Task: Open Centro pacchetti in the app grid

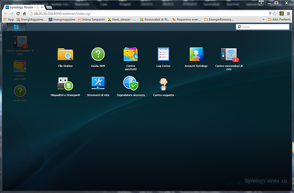Action: (131, 55)
